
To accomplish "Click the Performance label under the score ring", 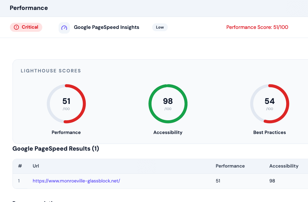I will 66,132.
